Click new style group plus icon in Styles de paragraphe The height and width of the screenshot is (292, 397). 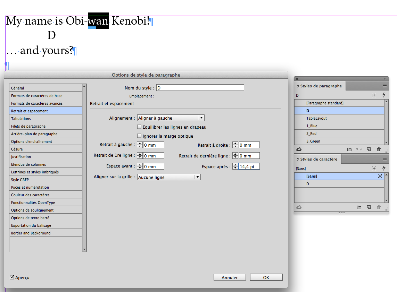374,95
